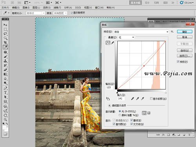Enable the 显示修剪 checkbox

click(151, 98)
